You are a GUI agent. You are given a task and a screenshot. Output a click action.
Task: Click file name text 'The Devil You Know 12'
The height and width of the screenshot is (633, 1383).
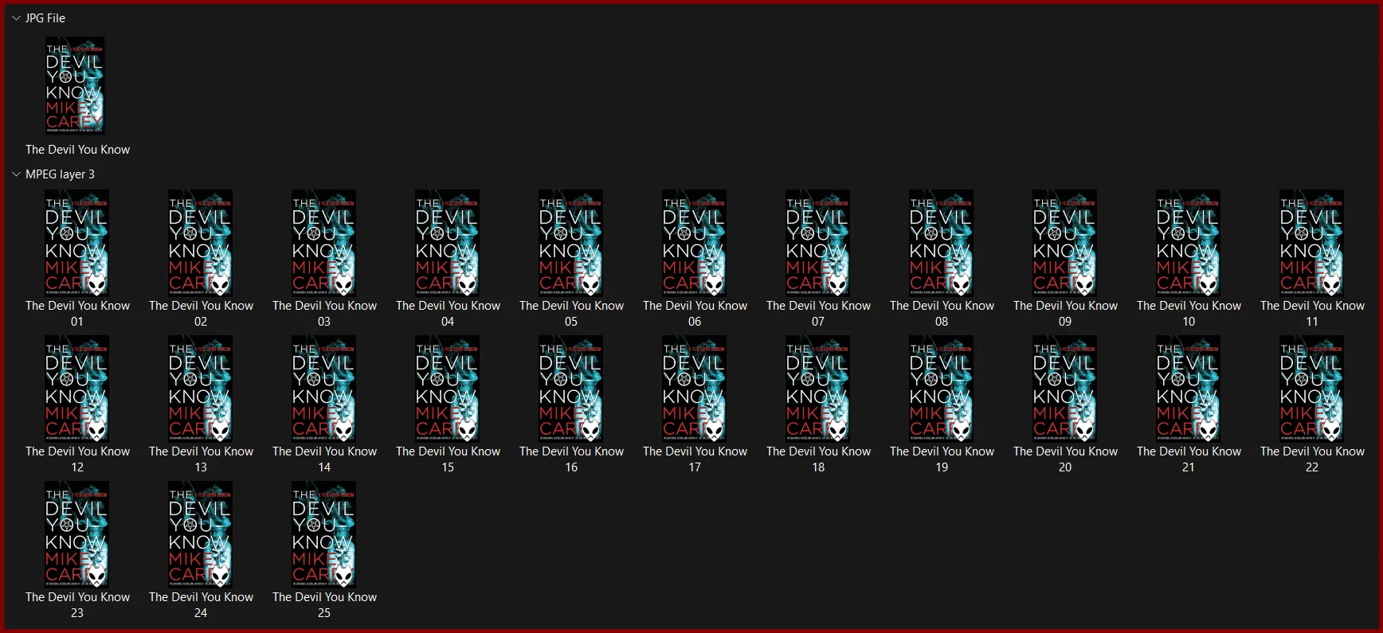pyautogui.click(x=77, y=459)
